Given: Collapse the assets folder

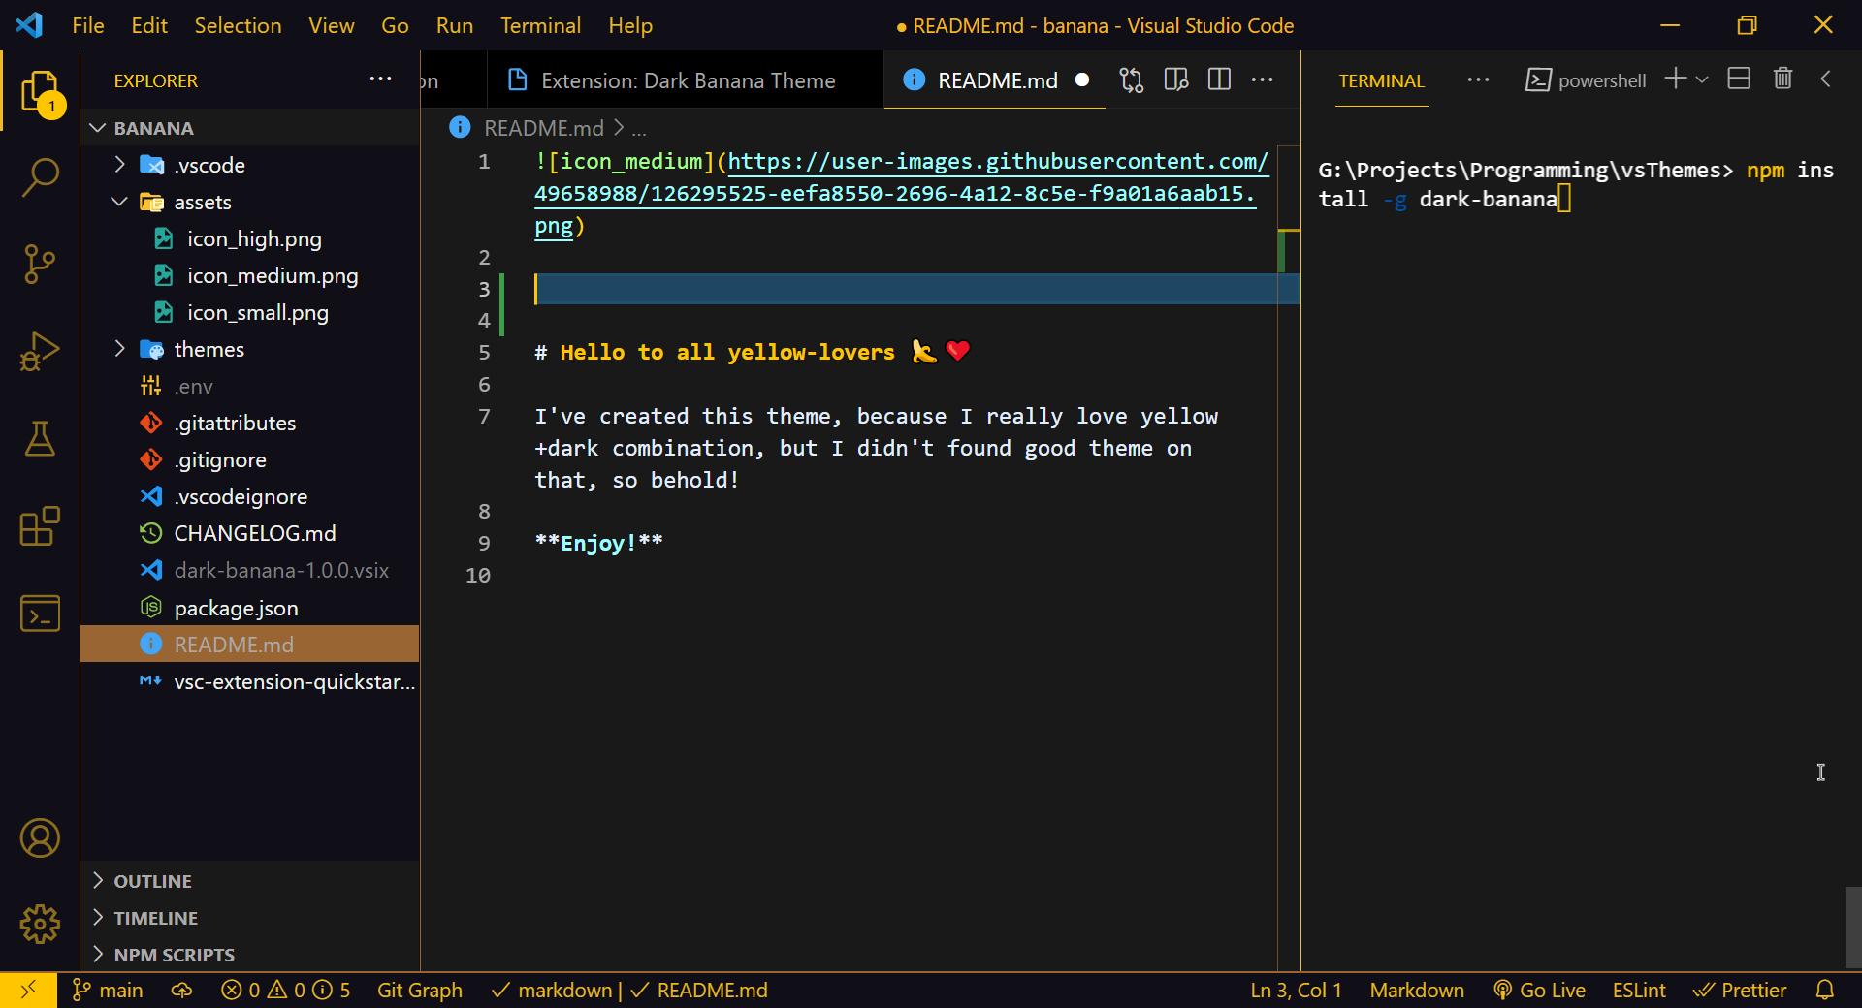Looking at the screenshot, I should coord(118,202).
